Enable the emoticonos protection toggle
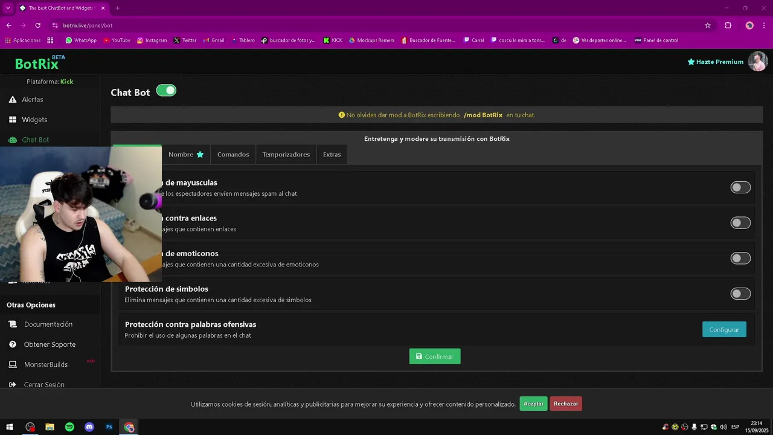Screen dimensions: 773x435 pos(740,258)
